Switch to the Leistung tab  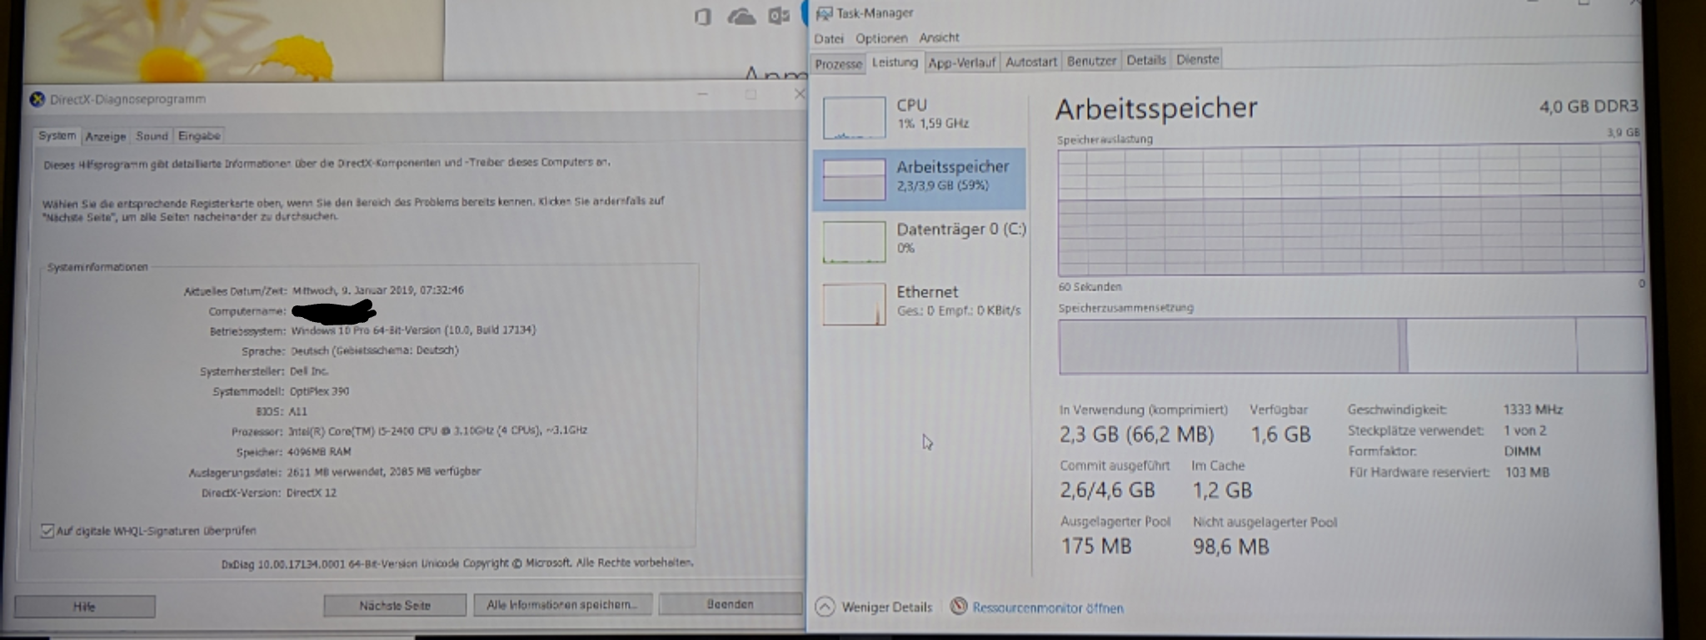(895, 62)
